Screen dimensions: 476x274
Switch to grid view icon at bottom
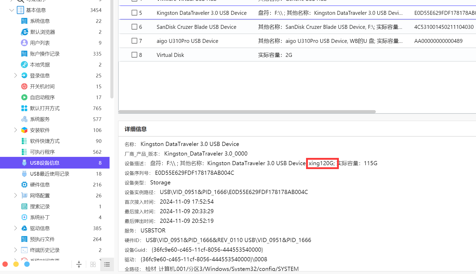click(93, 264)
